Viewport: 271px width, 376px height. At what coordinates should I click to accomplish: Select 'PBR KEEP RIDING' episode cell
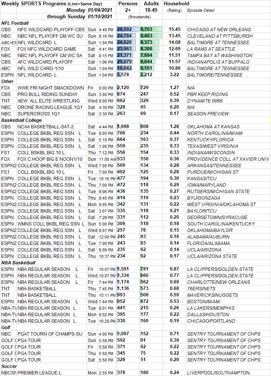pyautogui.click(x=207, y=94)
